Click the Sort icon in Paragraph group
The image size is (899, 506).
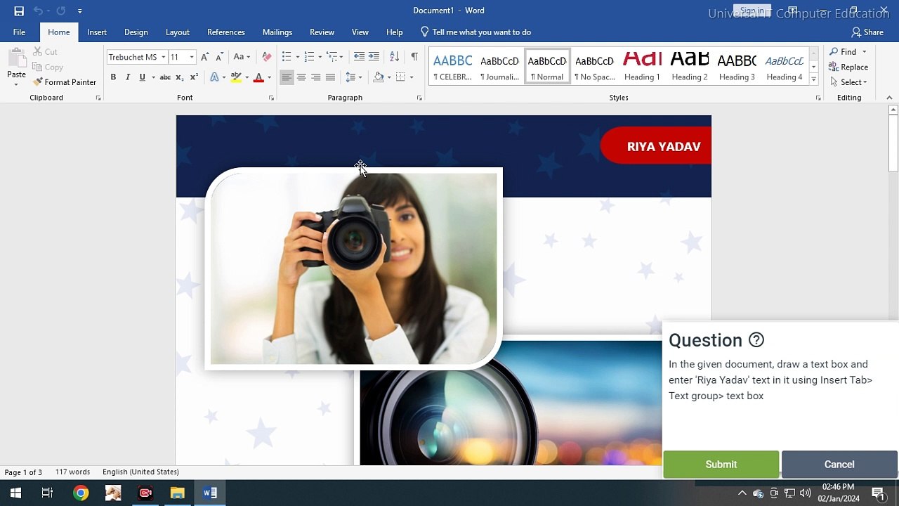click(x=394, y=57)
